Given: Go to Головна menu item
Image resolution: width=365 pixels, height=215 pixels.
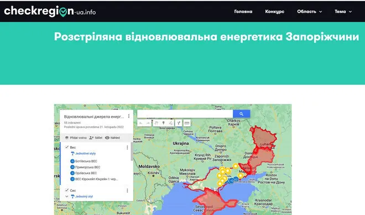Looking at the screenshot, I should pyautogui.click(x=243, y=12).
